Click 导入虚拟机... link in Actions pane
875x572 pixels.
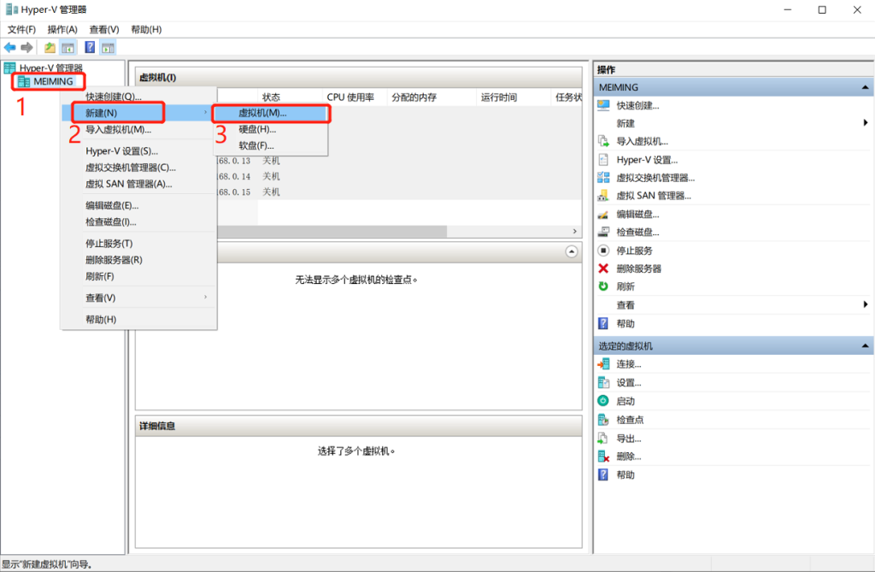click(642, 141)
